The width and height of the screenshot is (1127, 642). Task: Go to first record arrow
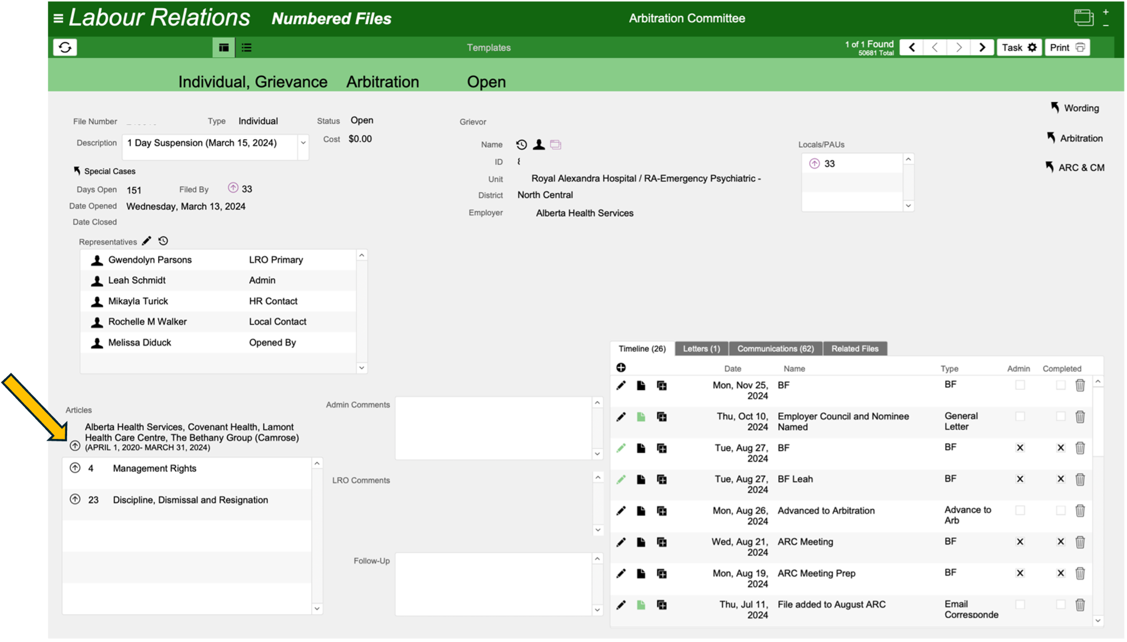pos(912,47)
